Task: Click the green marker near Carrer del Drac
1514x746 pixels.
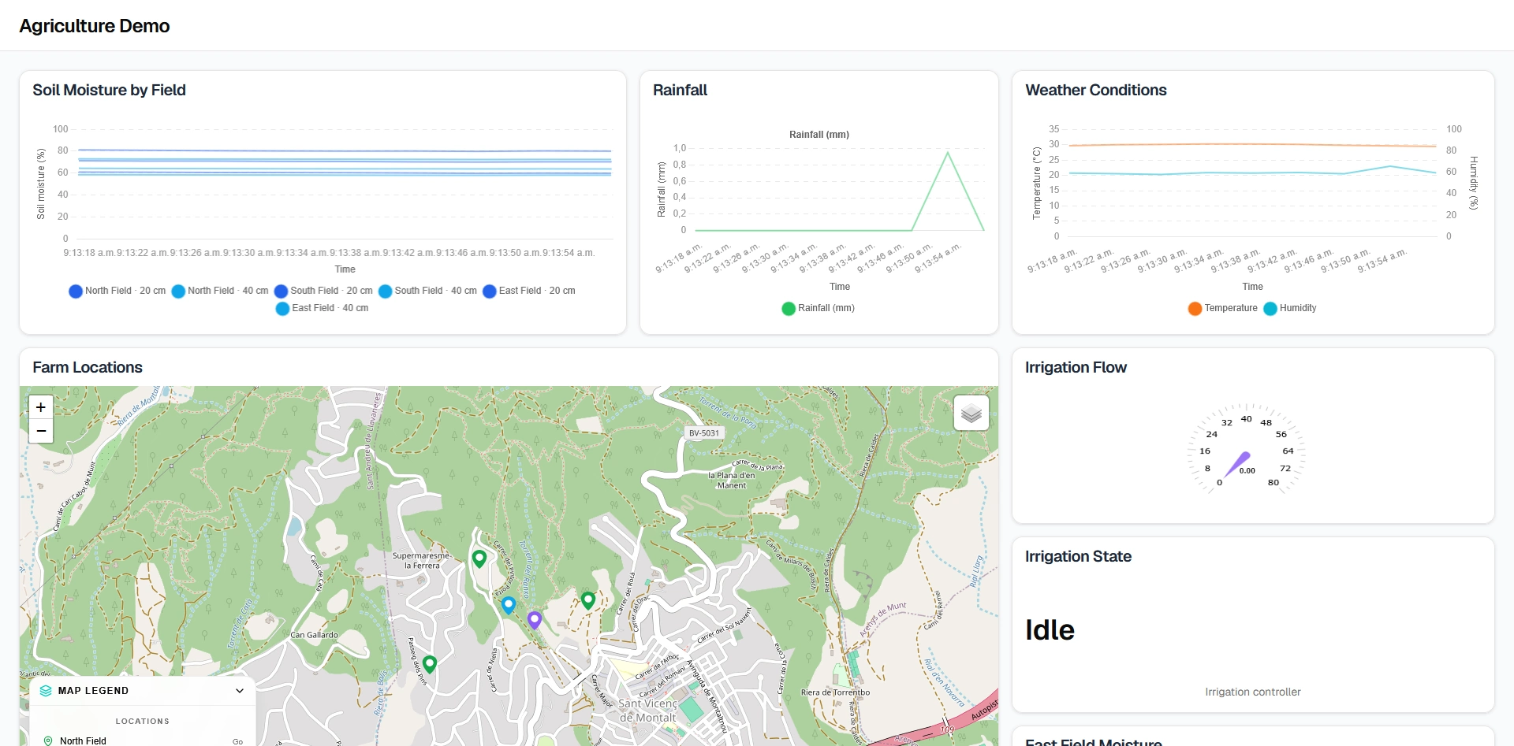Action: (588, 600)
